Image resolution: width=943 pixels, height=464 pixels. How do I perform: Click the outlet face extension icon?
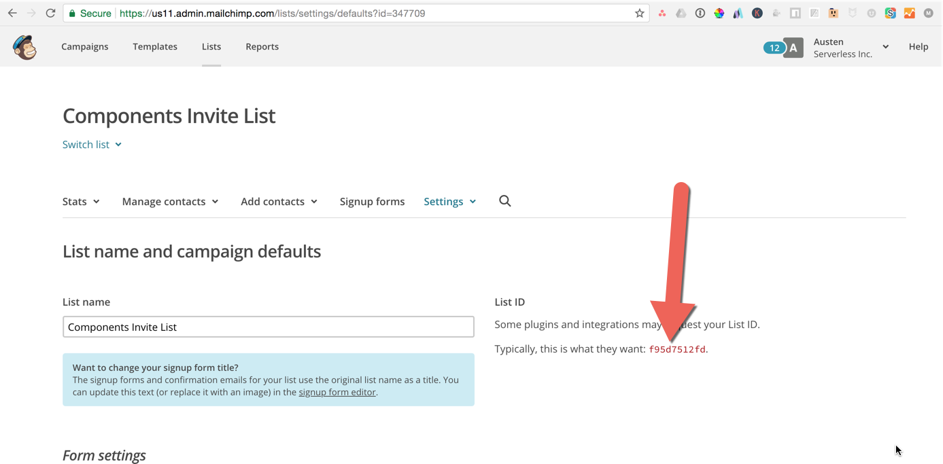(x=833, y=13)
